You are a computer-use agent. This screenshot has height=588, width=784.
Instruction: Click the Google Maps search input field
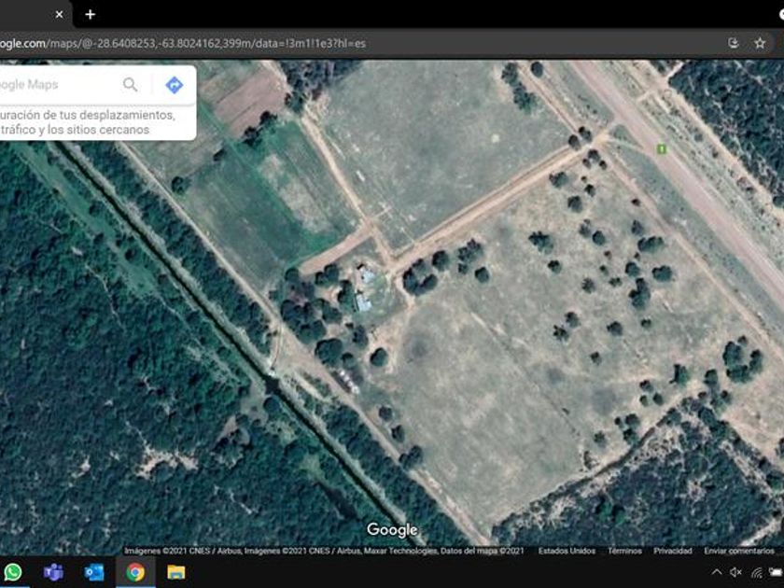coord(56,85)
